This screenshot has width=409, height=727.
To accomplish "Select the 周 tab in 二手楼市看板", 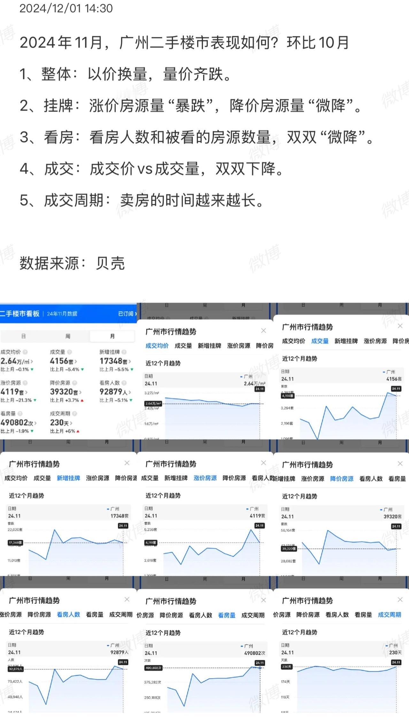I will tap(68, 336).
